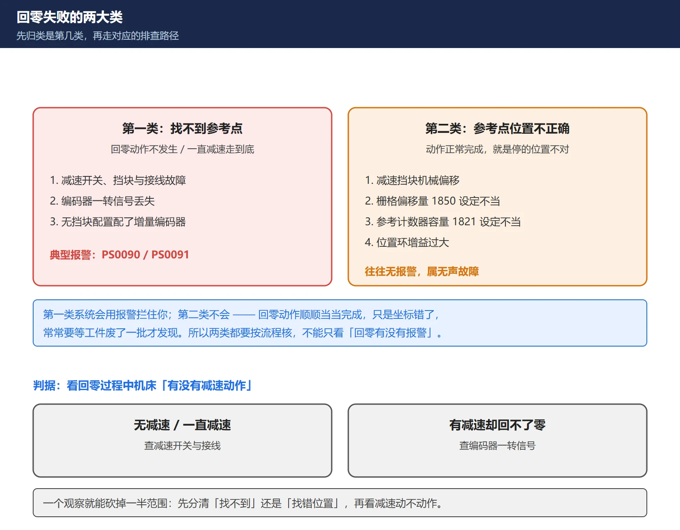The width and height of the screenshot is (680, 530).
Task: Select item 无挡块配置配了增量编码器
Action: [118, 222]
